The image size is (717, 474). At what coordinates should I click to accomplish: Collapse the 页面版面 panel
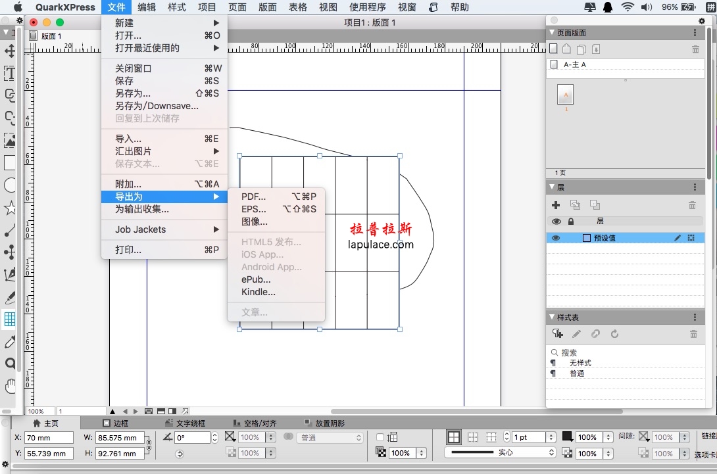click(552, 32)
